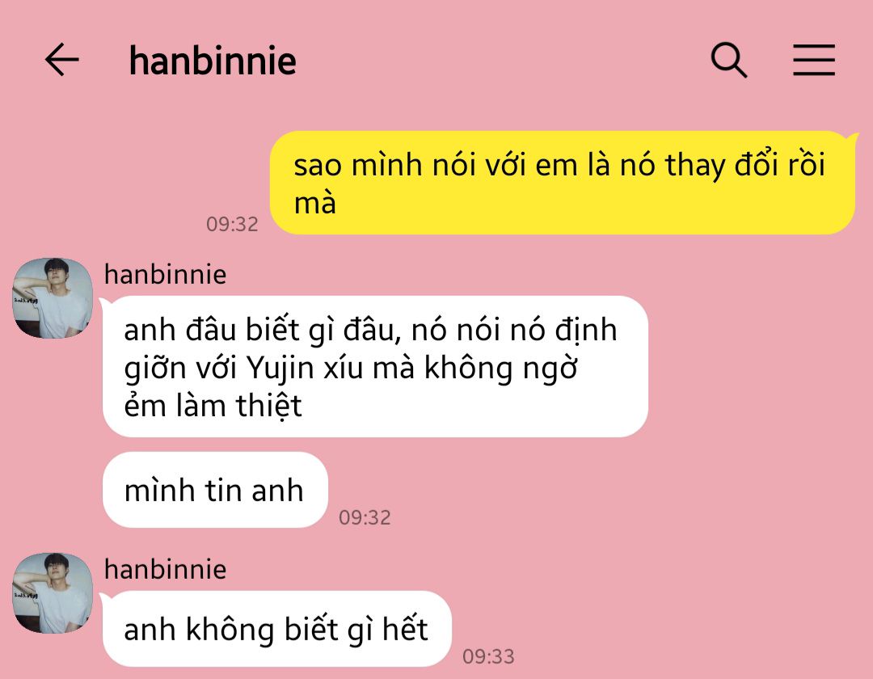This screenshot has height=679, width=873.
Task: Open hanbinnie's avatar beside the last message
Action: coord(53,593)
